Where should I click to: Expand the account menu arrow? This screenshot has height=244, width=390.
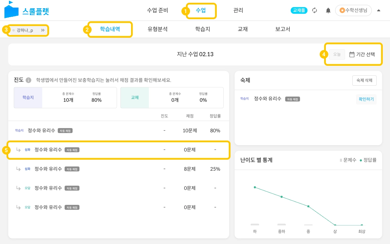pyautogui.click(x=379, y=10)
